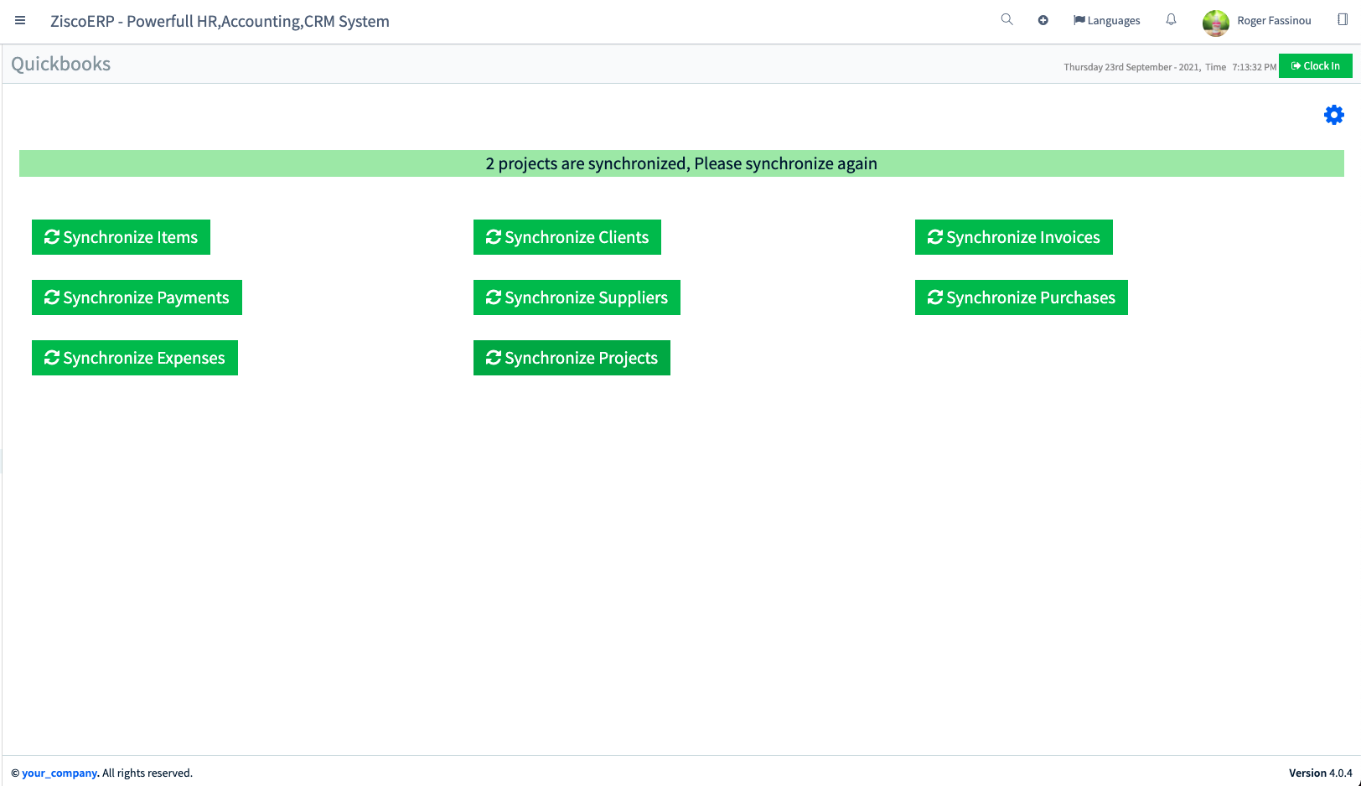
Task: Open Quickbooks settings gear icon
Action: pyautogui.click(x=1333, y=115)
